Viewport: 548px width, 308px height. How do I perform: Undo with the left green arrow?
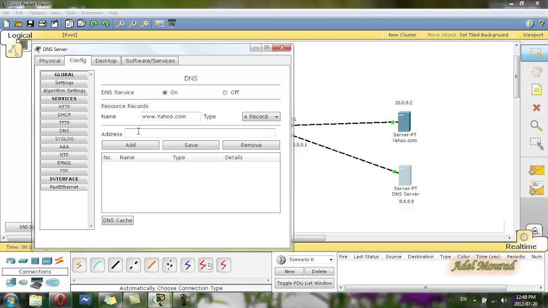coord(93,24)
